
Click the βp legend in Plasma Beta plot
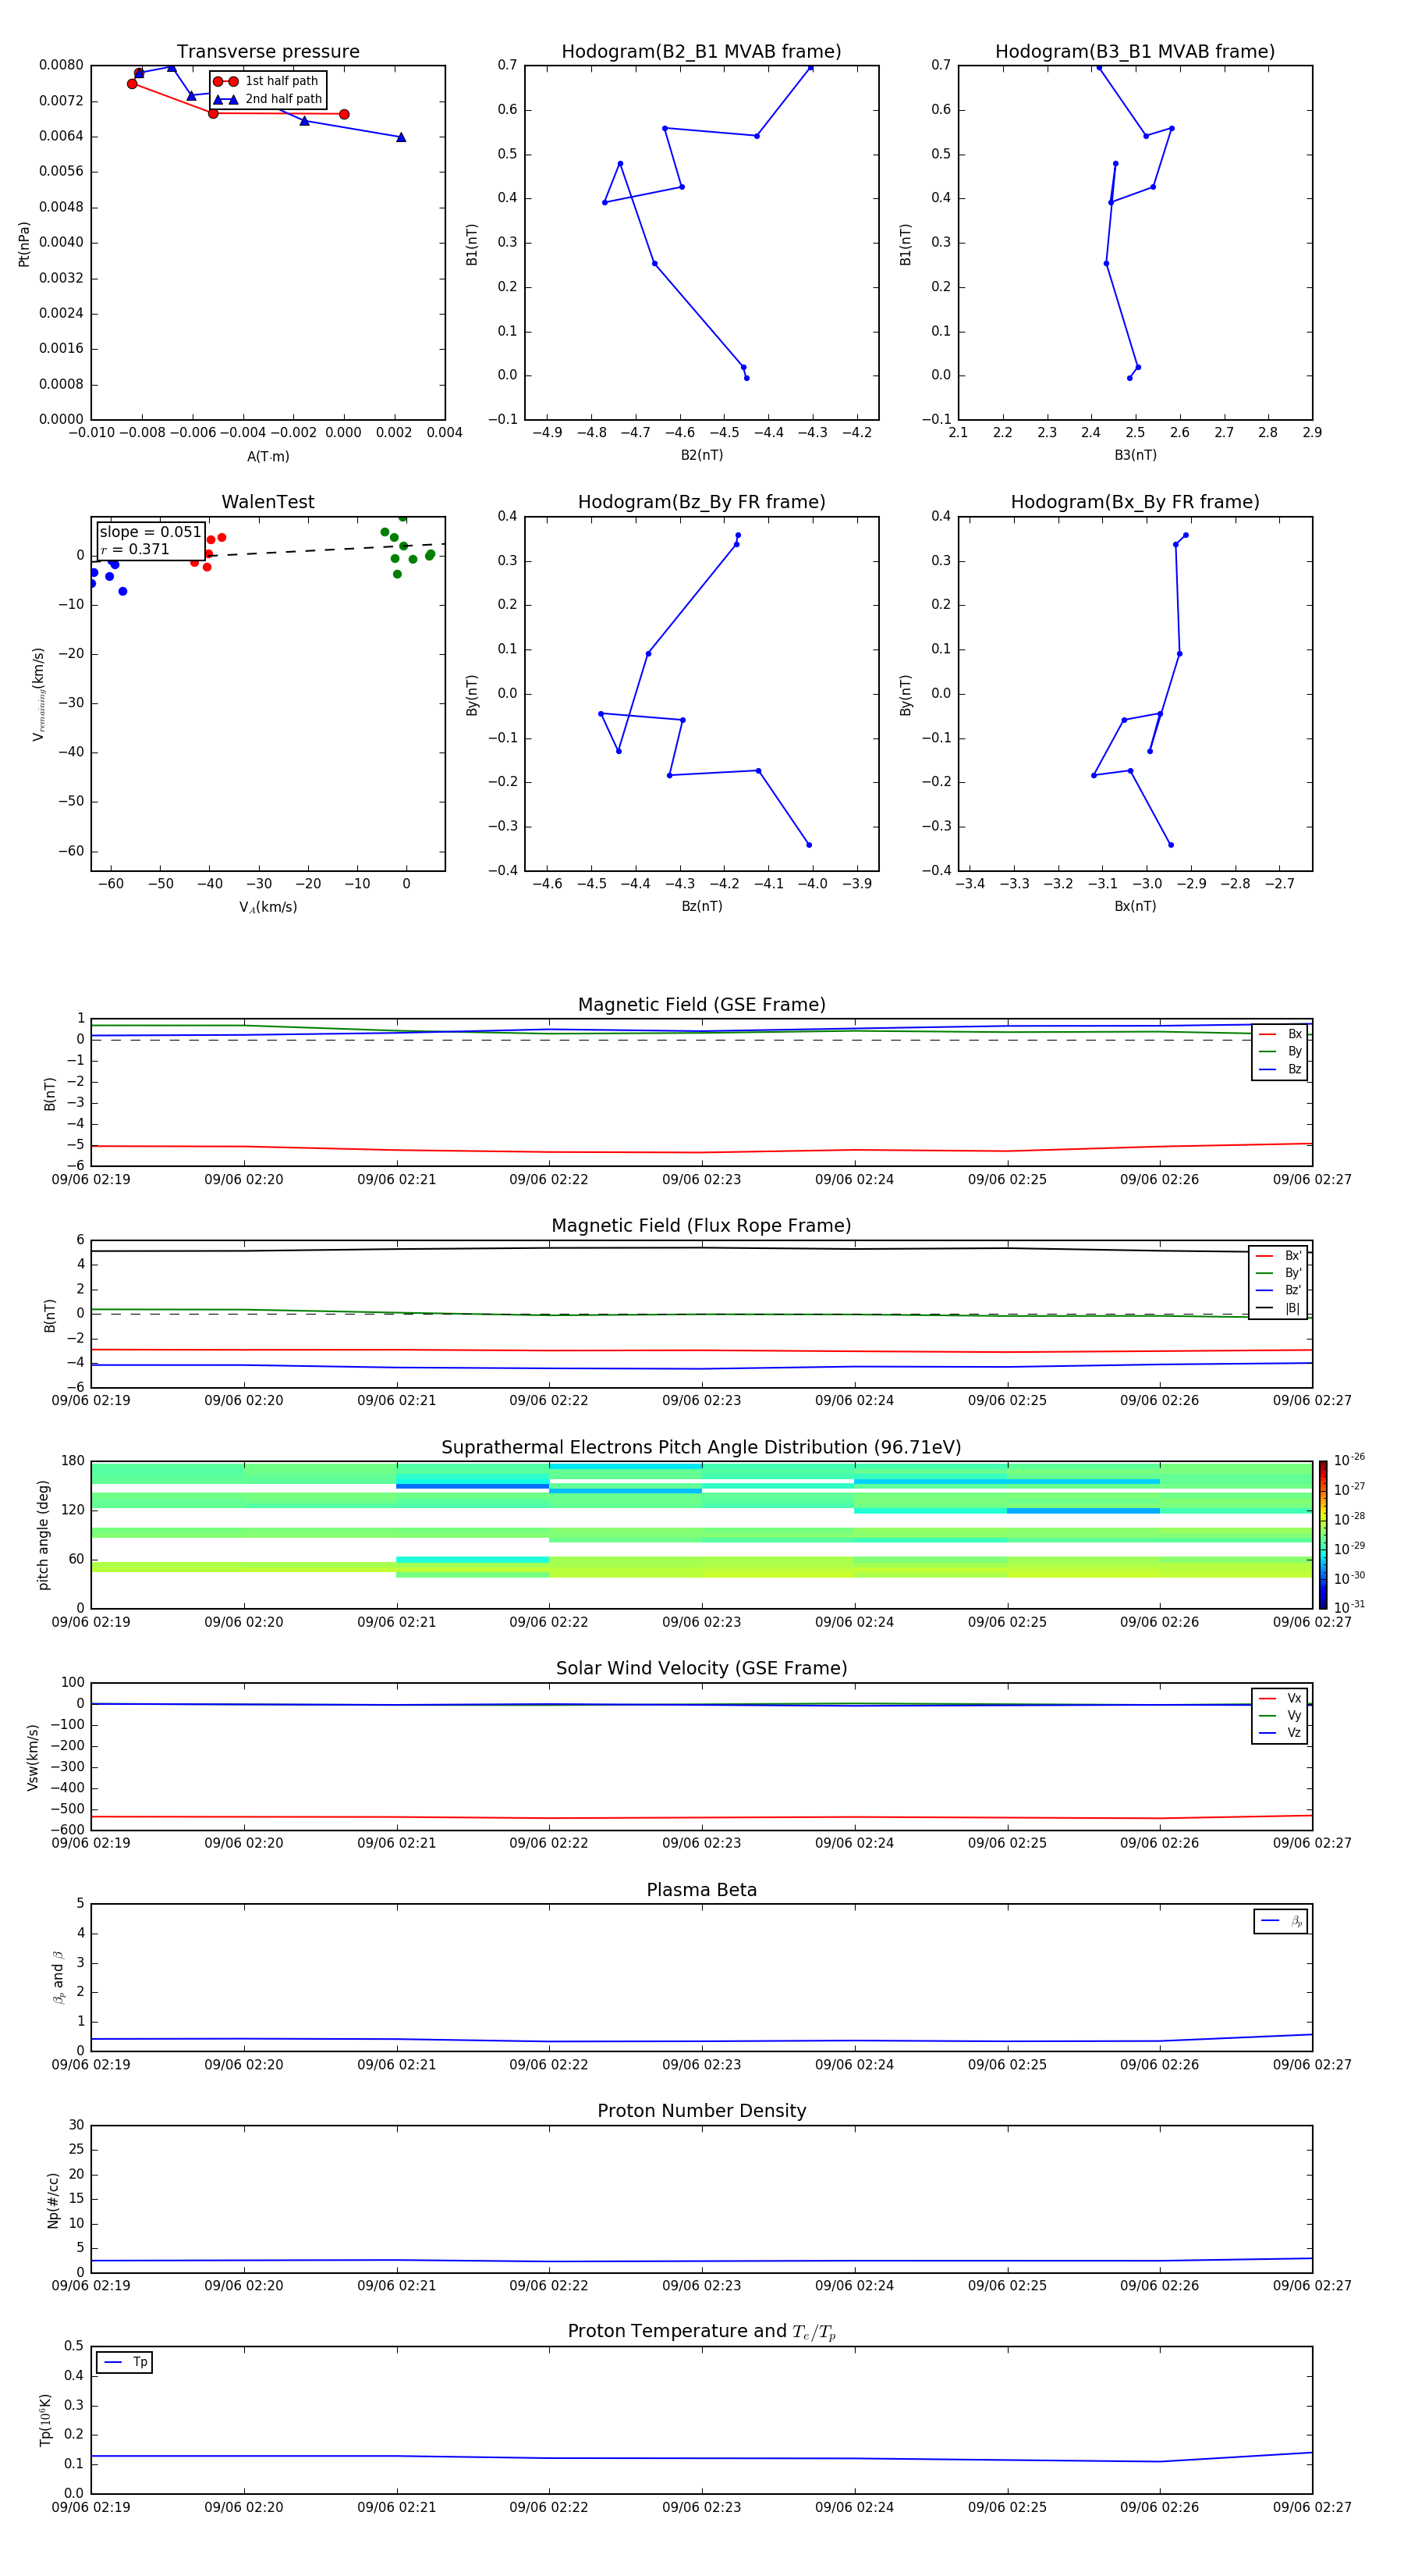click(1281, 1922)
